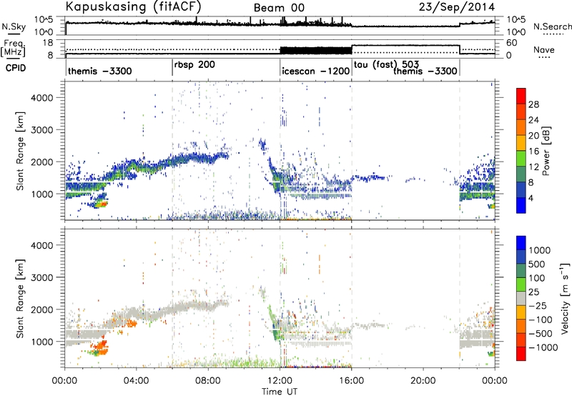The image size is (572, 396).
Task: Click "3000" on the power panel axis
Action: [x=41, y=130]
